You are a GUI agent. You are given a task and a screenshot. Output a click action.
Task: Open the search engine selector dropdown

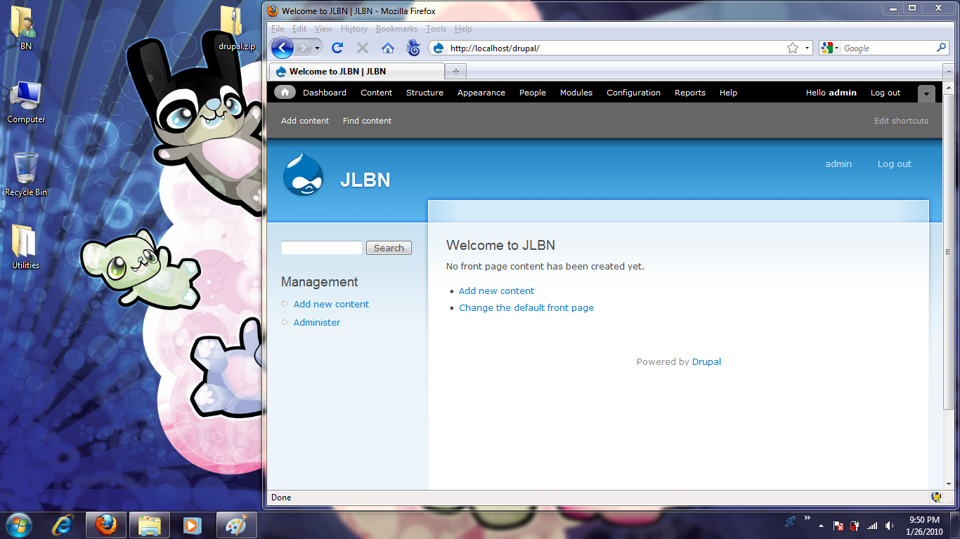coord(829,48)
